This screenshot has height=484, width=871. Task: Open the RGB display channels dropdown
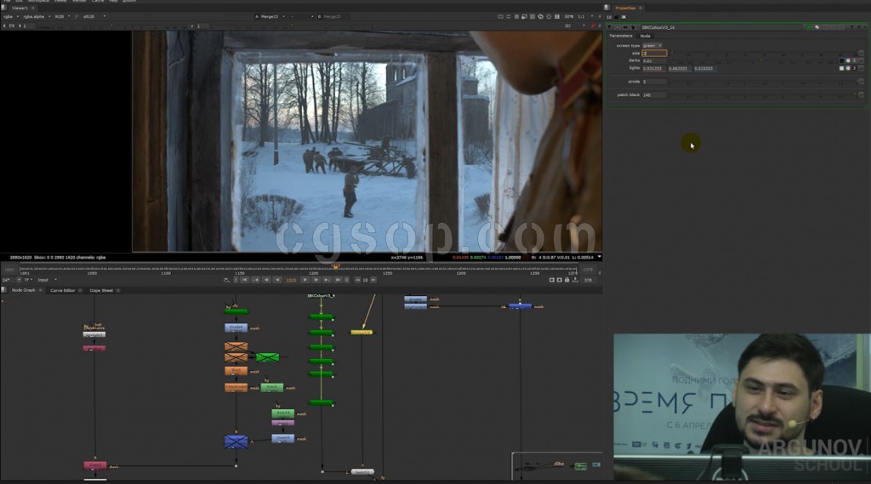[61, 17]
